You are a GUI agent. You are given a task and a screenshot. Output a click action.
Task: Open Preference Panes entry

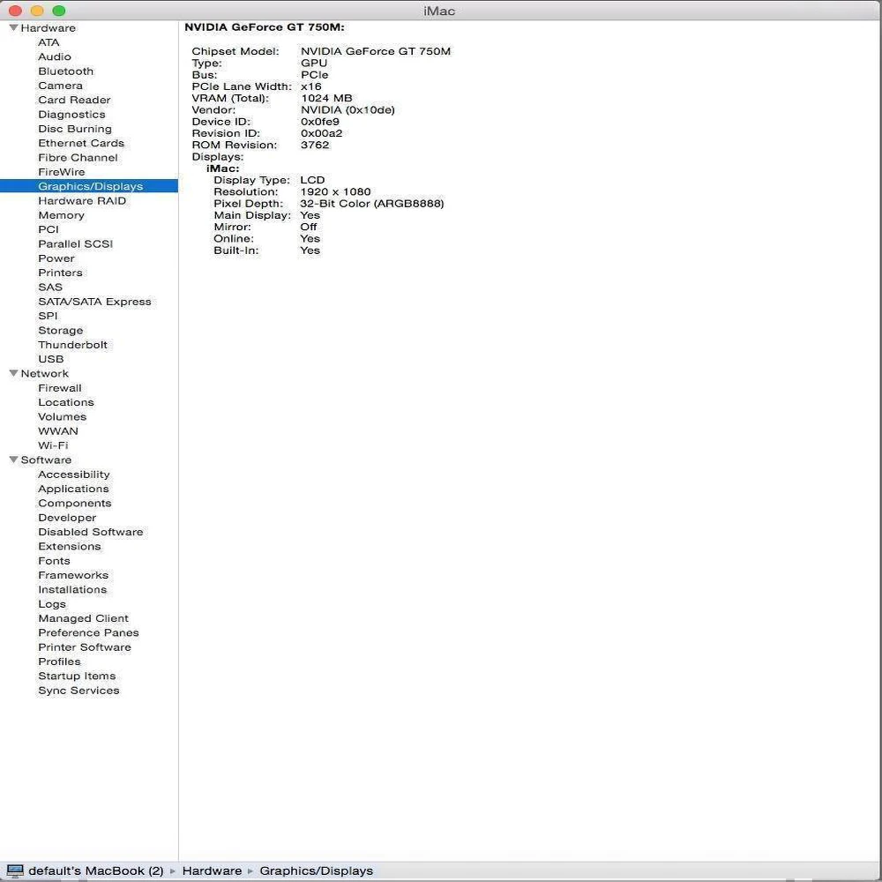pyautogui.click(x=88, y=632)
